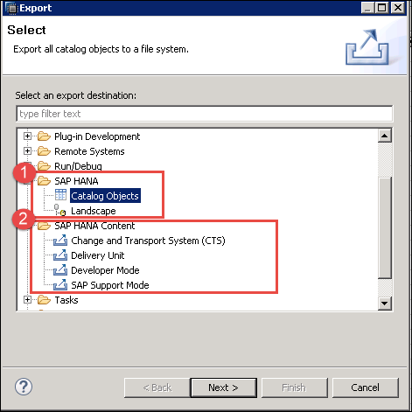Click the Catalog Objects table icon

pos(60,195)
